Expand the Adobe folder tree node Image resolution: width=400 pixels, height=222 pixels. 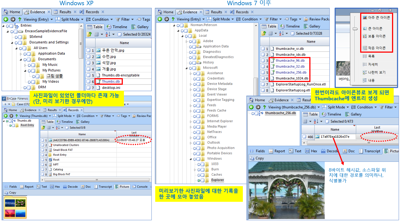tap(186, 41)
